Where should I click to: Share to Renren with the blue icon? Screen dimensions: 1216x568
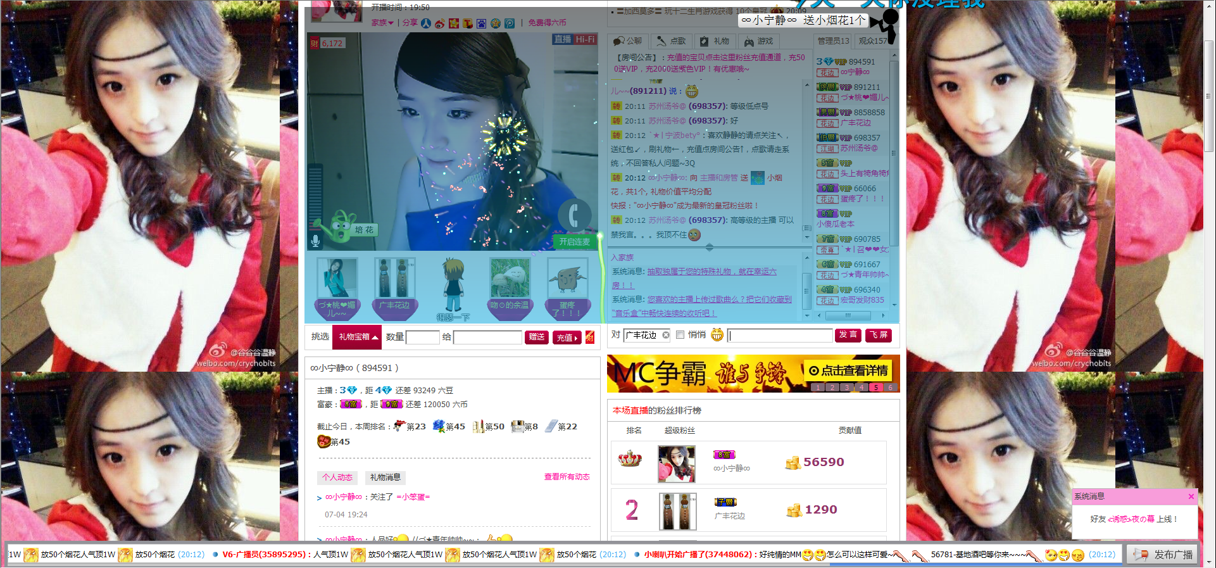pos(426,23)
